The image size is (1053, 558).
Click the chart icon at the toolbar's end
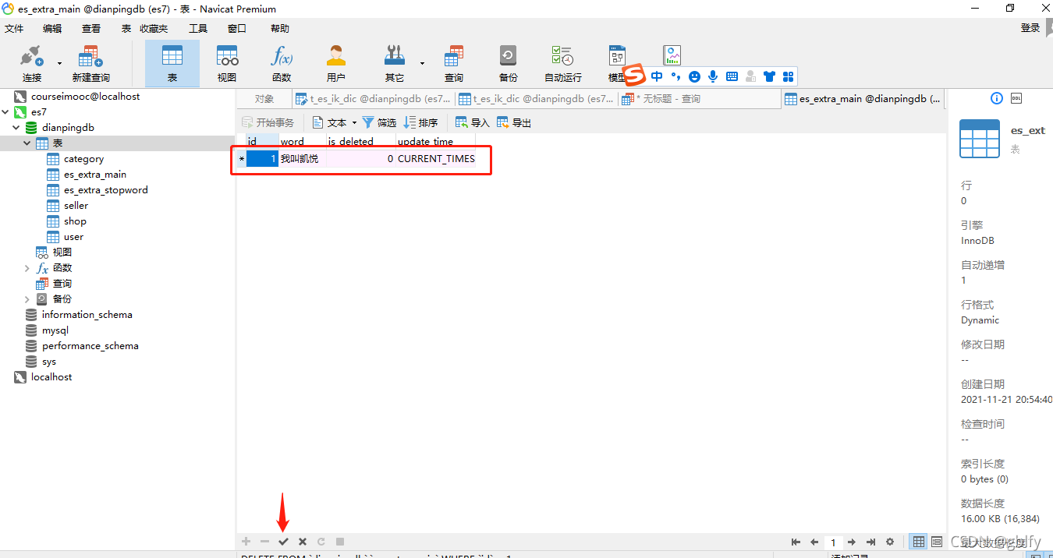(672, 55)
